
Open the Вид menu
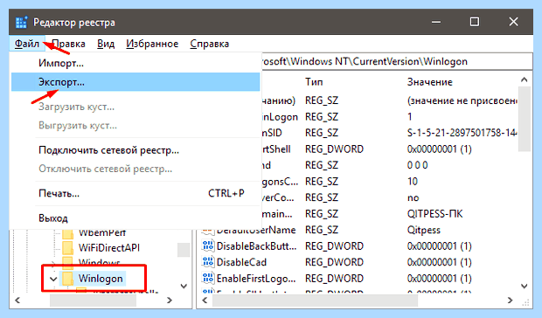pos(106,44)
